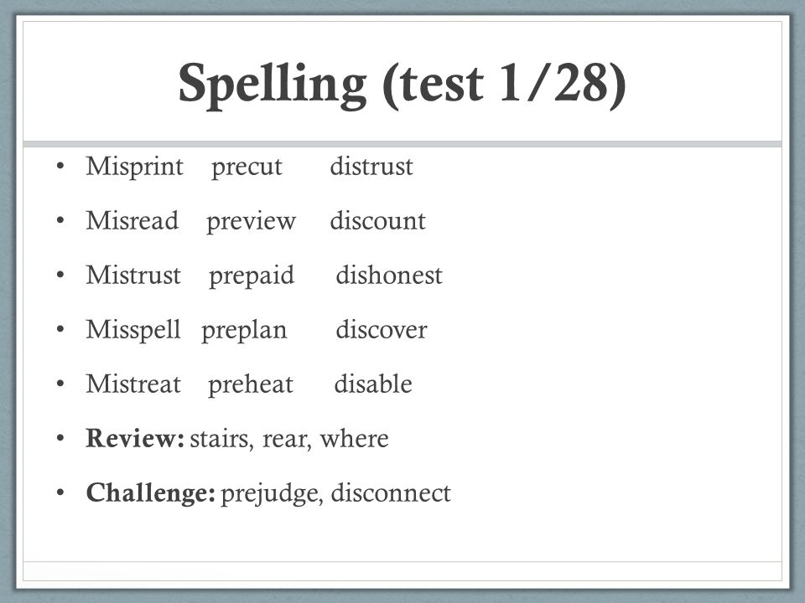This screenshot has height=603, width=805.
Task: Click the word 'prepaid'
Action: 252,276
